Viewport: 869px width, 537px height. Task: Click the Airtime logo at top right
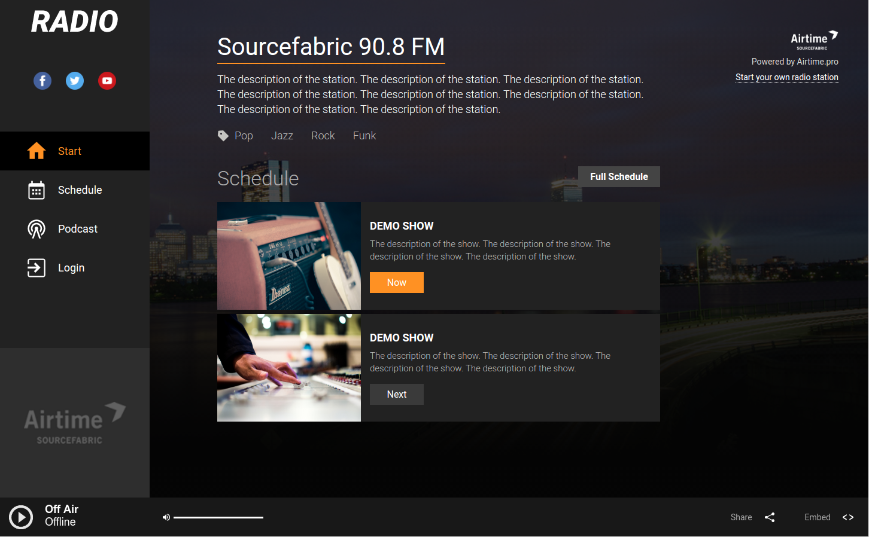click(x=815, y=40)
